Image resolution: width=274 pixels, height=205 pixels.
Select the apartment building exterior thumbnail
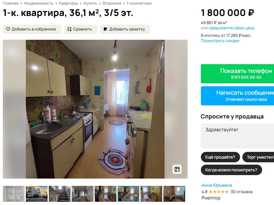(x=37, y=194)
